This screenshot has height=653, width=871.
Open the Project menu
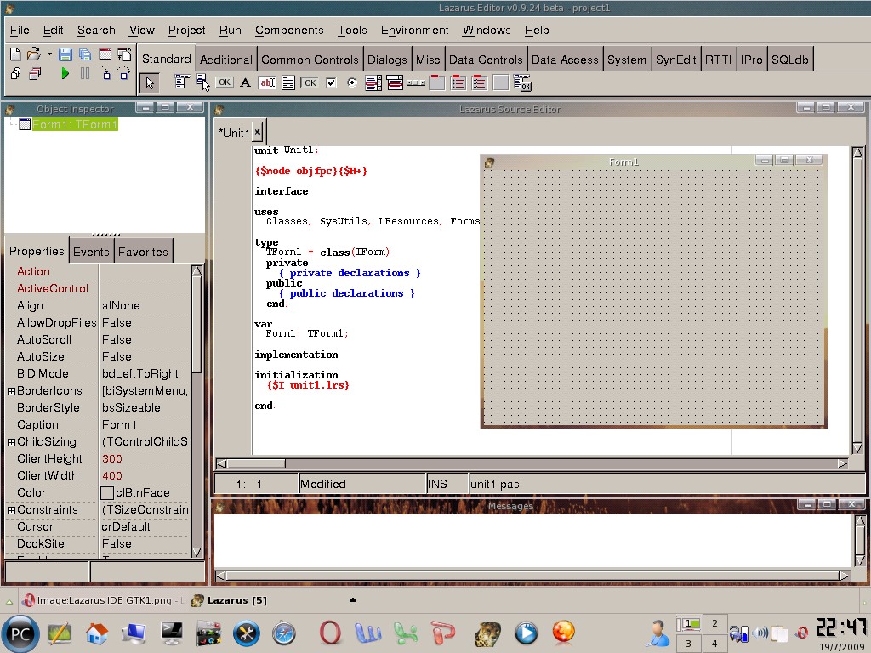point(186,30)
